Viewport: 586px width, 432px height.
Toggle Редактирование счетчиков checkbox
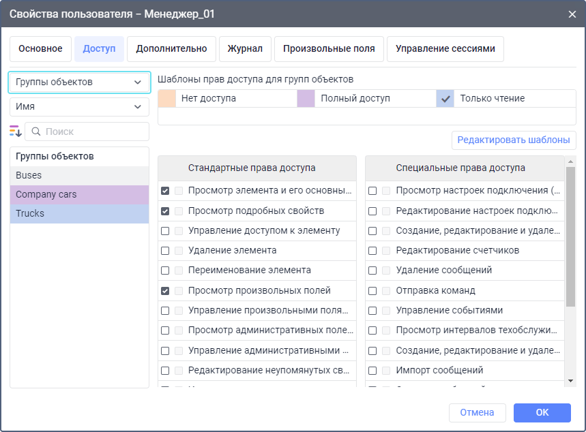(372, 251)
